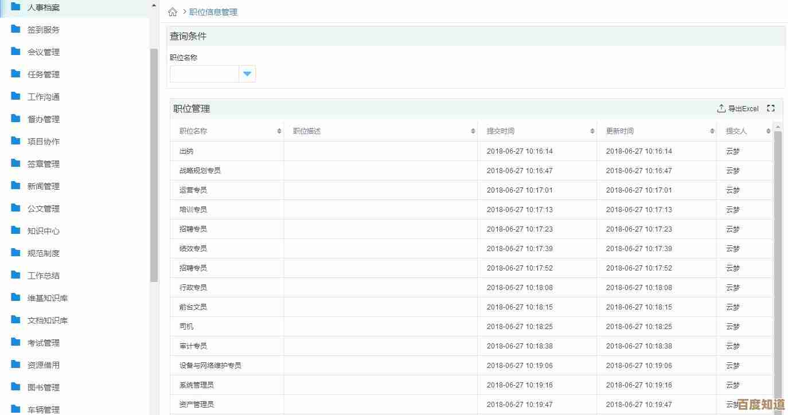The height and width of the screenshot is (415, 788).
Task: Click the 知识中心 folder icon
Action: (x=16, y=230)
